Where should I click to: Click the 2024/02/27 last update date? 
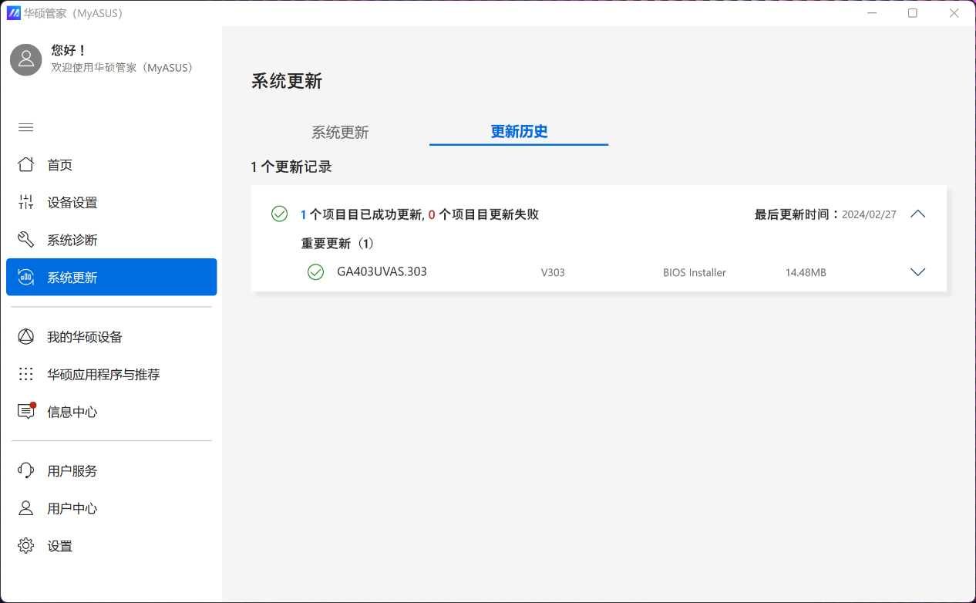point(869,215)
